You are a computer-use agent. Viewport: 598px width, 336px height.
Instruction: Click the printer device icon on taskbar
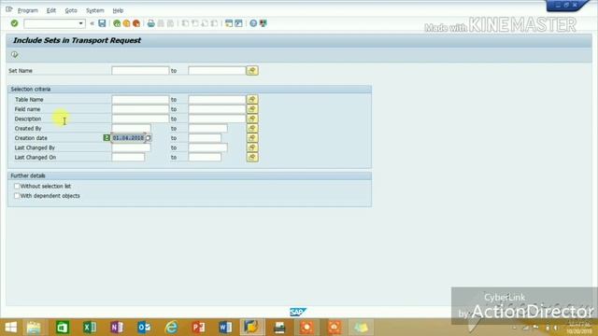point(280,328)
